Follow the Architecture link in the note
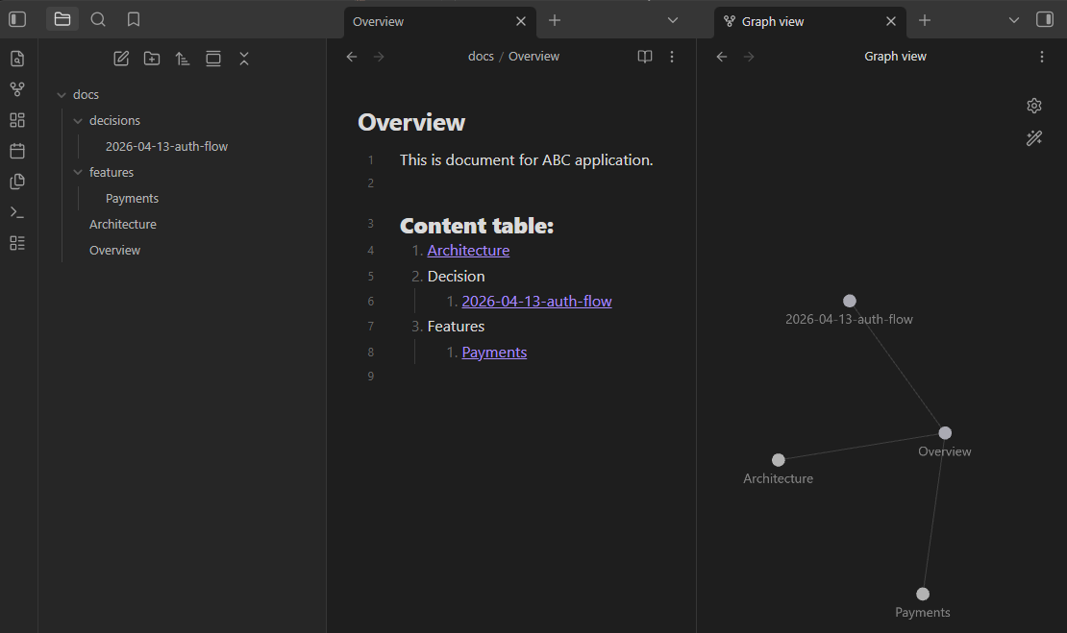Screen dimensions: 1067x633 tap(468, 251)
